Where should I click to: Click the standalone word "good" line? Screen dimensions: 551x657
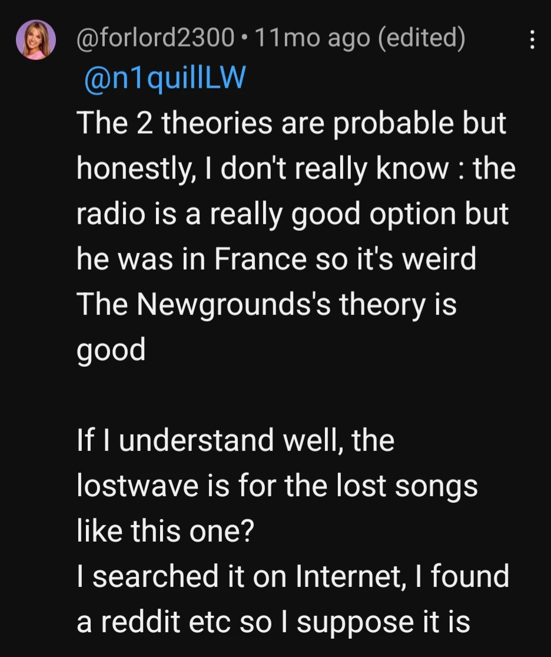click(111, 351)
